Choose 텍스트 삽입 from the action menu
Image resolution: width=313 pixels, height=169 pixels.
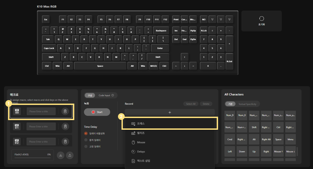(143, 161)
